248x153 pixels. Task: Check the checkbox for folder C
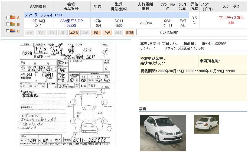(7, 31)
